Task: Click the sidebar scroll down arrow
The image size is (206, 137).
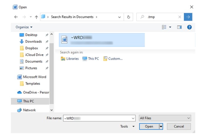Action: (x=52, y=110)
